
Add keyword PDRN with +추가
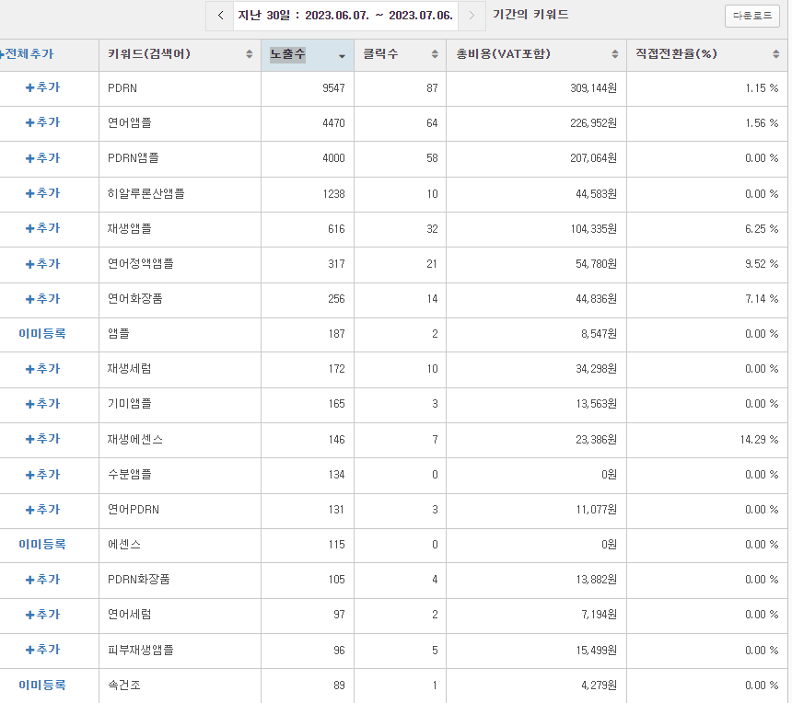(x=42, y=87)
